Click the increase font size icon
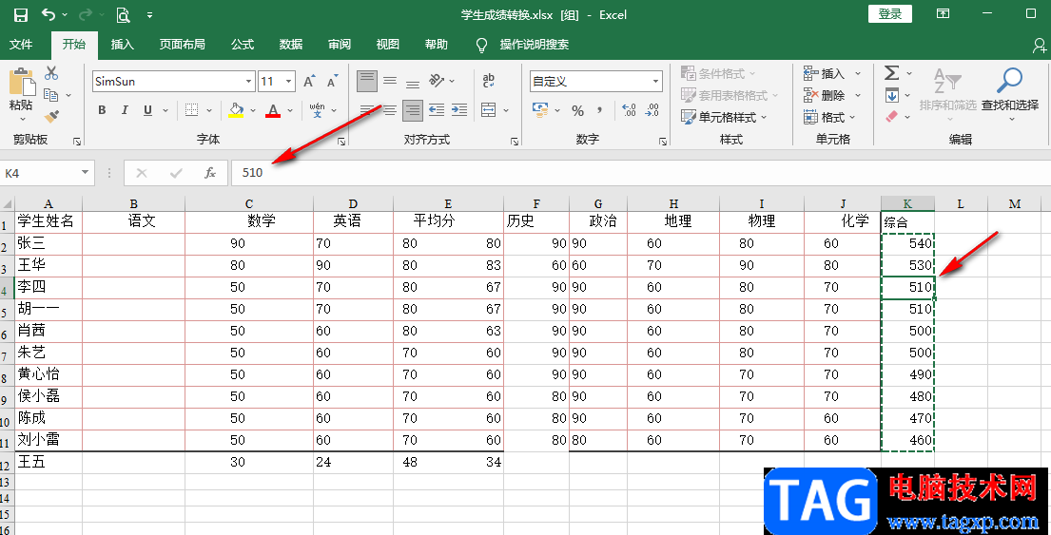 point(309,82)
